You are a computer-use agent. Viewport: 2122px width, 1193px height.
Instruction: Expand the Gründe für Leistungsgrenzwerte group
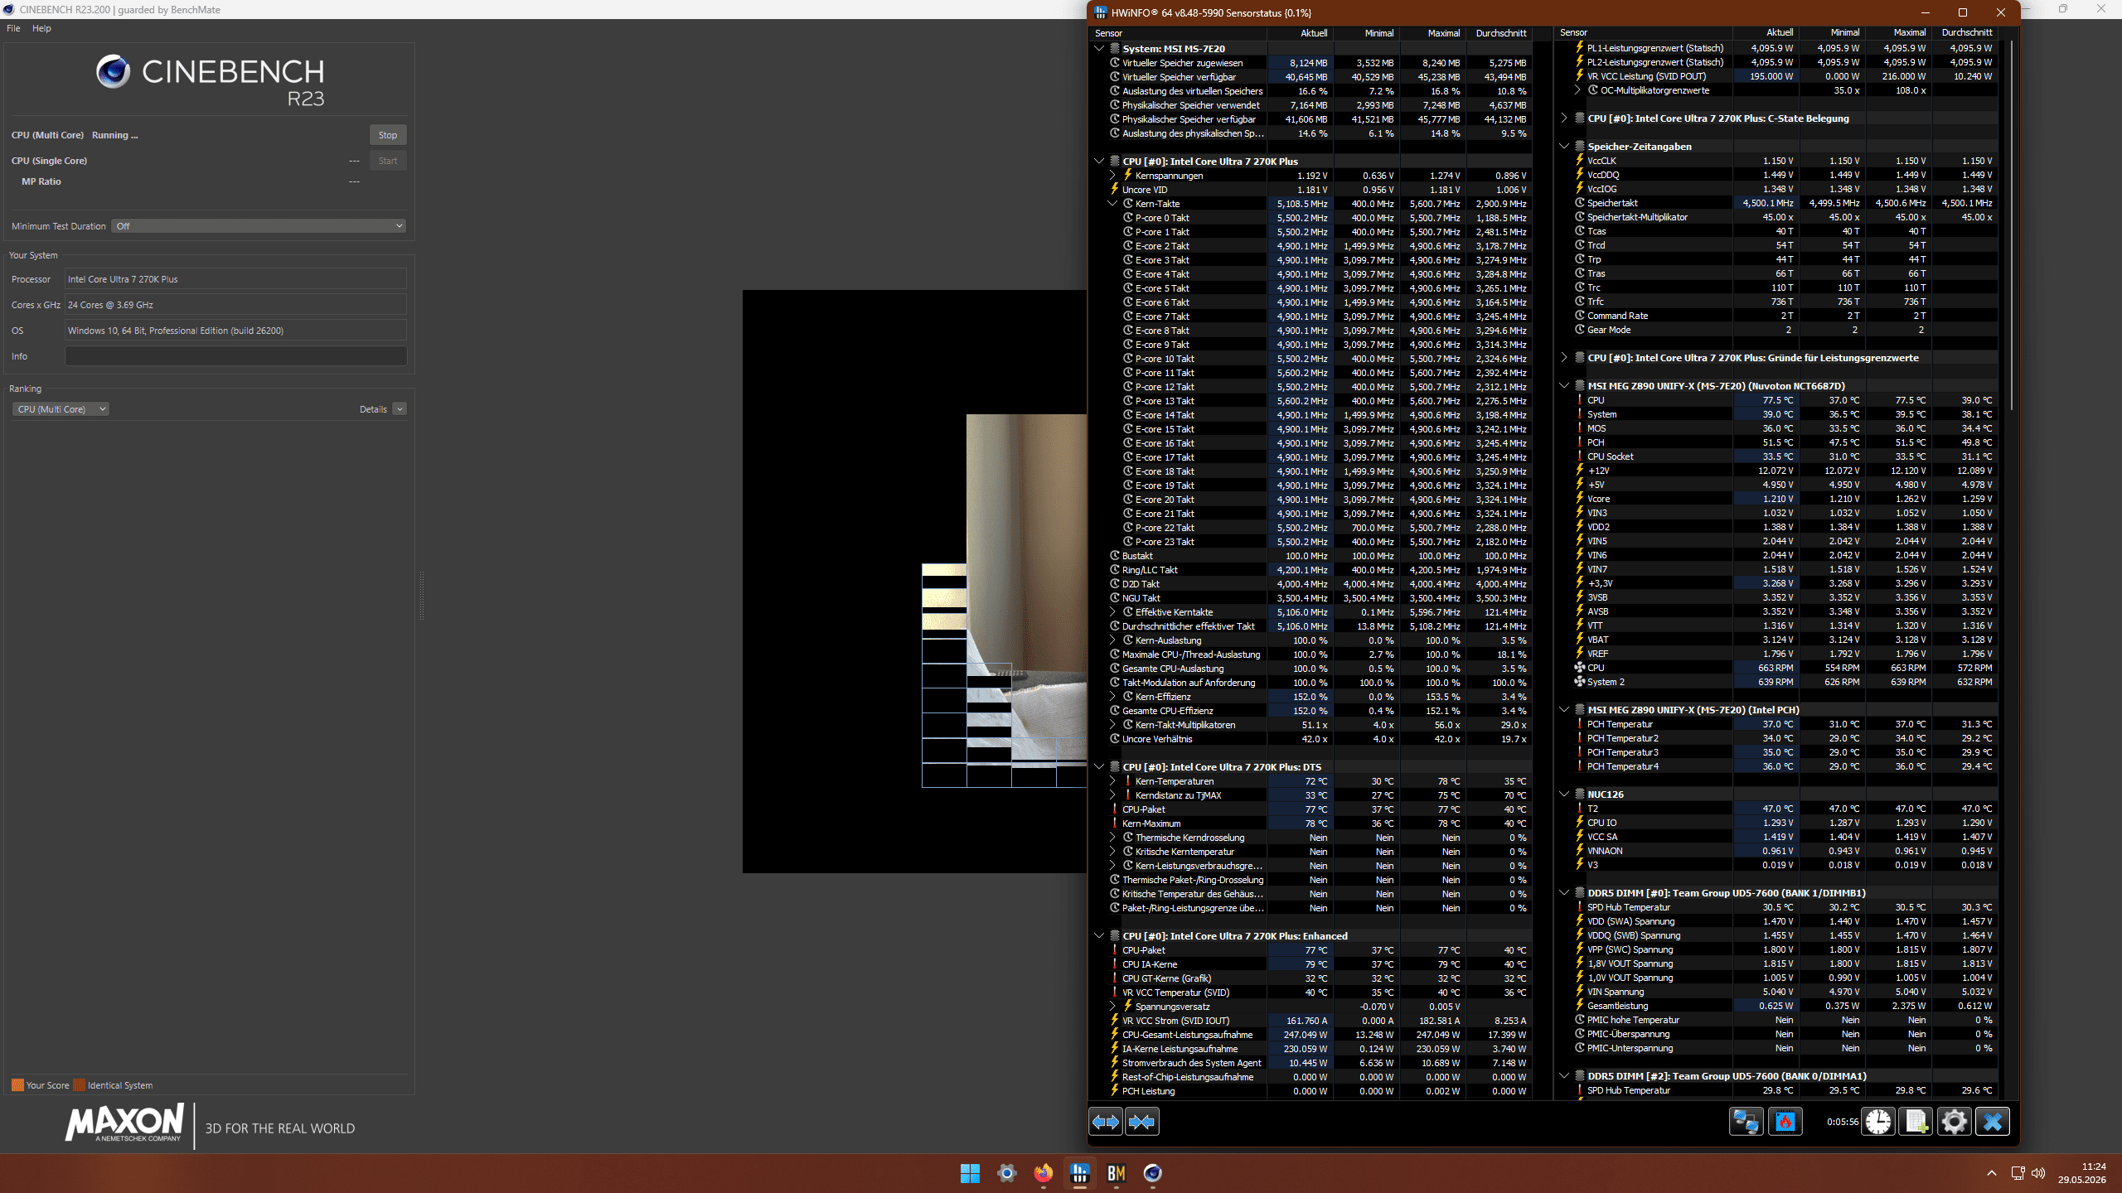(1564, 358)
